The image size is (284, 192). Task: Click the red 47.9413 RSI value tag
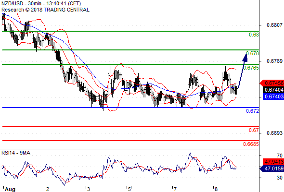[x=273, y=162]
